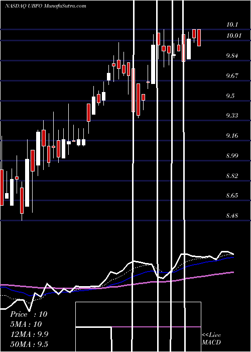251x352 pixels.
Task: Click the 8.65 price axis label
Action: tap(232, 196)
